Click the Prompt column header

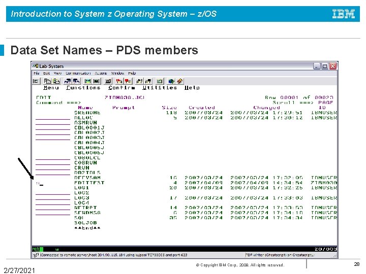coord(124,108)
